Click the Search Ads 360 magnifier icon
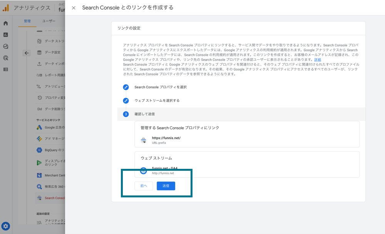This screenshot has height=234, width=385. (x=39, y=187)
